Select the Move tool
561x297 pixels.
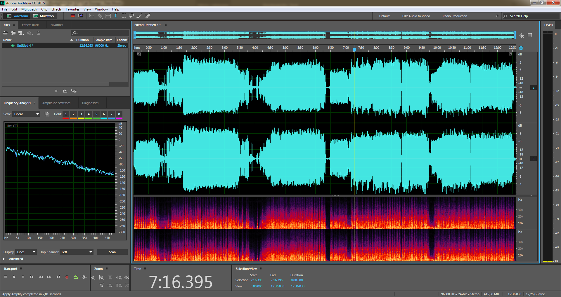pyautogui.click(x=92, y=16)
